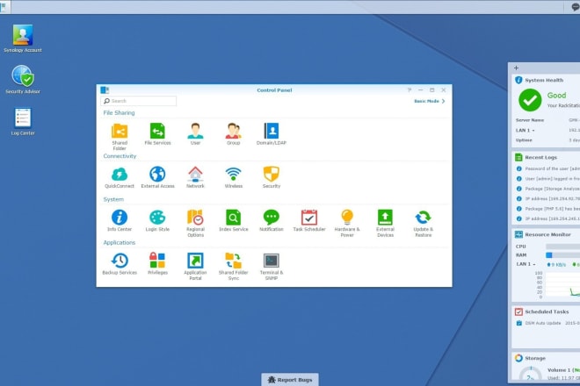The width and height of the screenshot is (580, 386).
Task: Select 'User [admin] logged in' log entry
Action: click(x=547, y=179)
